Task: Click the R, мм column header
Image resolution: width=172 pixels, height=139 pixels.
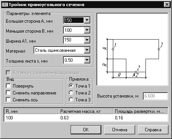Action: tap(31, 111)
